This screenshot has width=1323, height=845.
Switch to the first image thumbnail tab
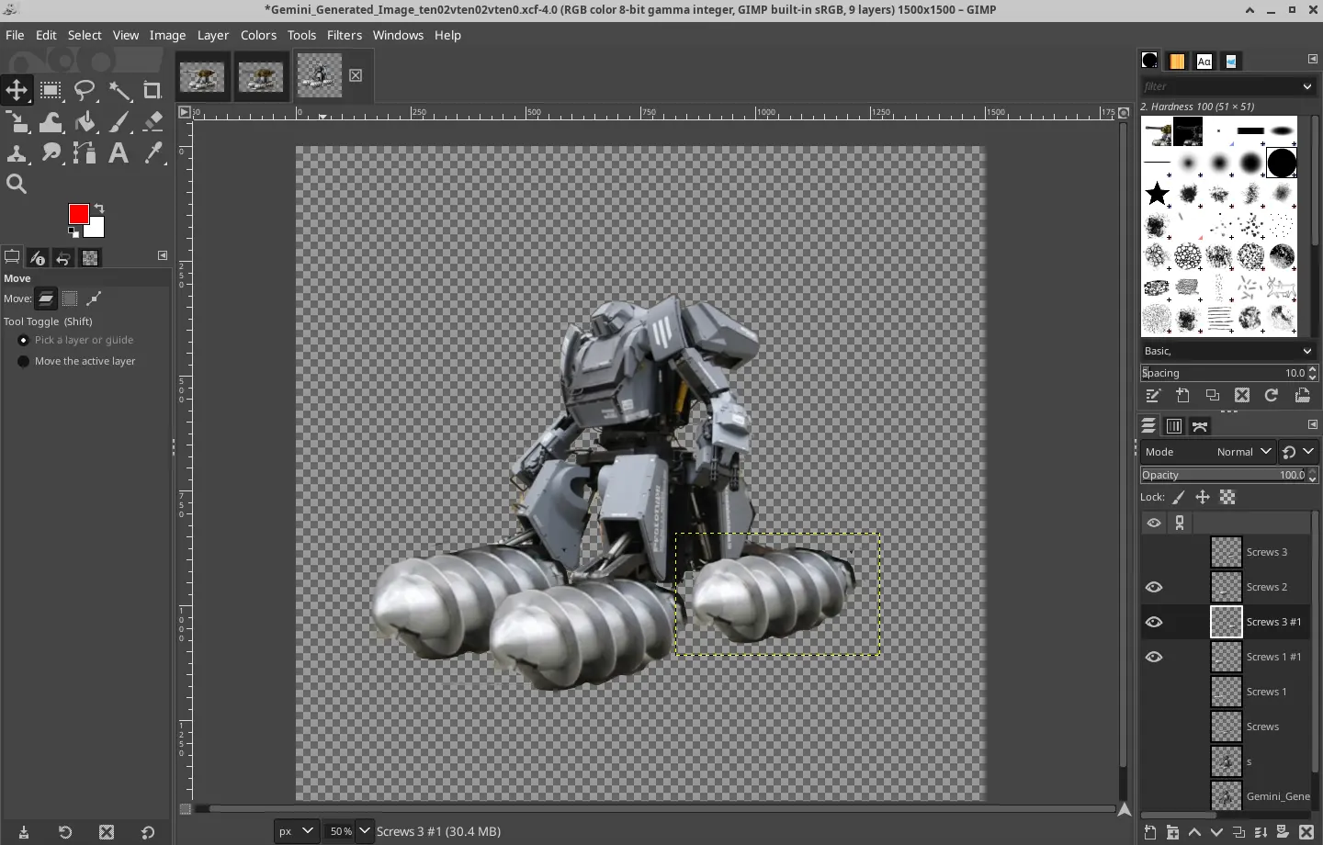tap(202, 76)
